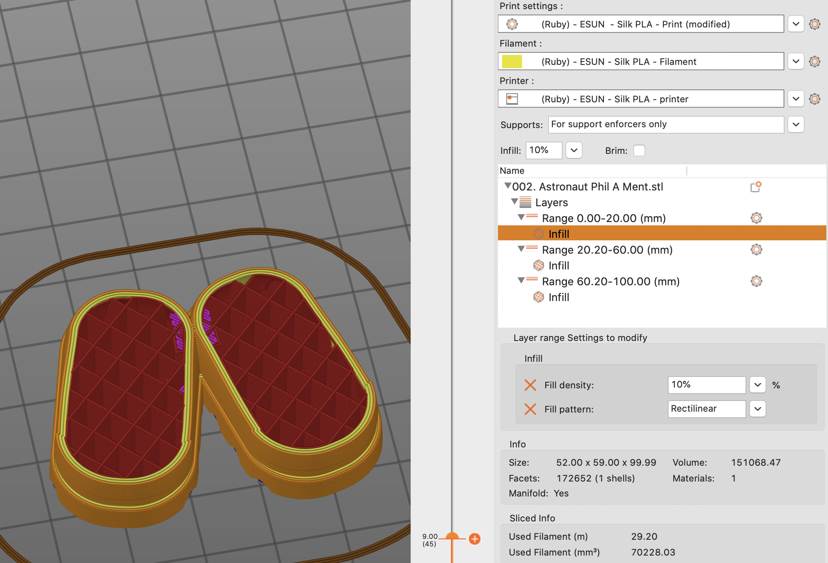The height and width of the screenshot is (563, 828).
Task: Click yellow filament color swatch
Action: click(x=512, y=62)
